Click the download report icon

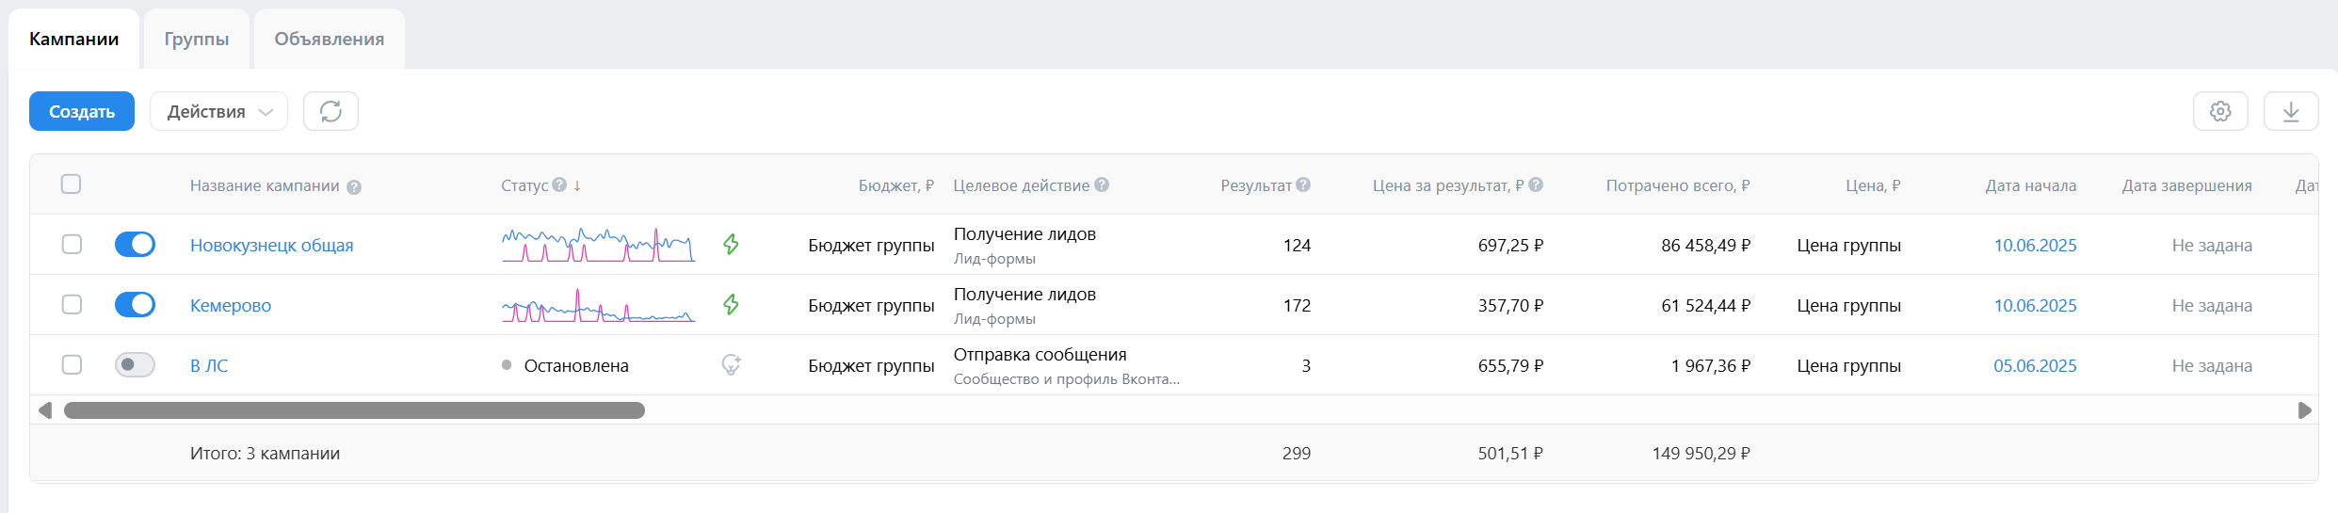point(2291,111)
